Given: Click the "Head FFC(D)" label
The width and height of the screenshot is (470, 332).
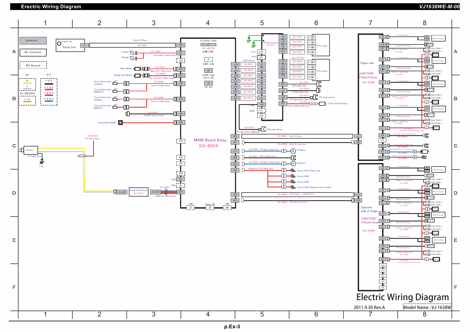Looking at the screenshot, I should click(298, 58).
